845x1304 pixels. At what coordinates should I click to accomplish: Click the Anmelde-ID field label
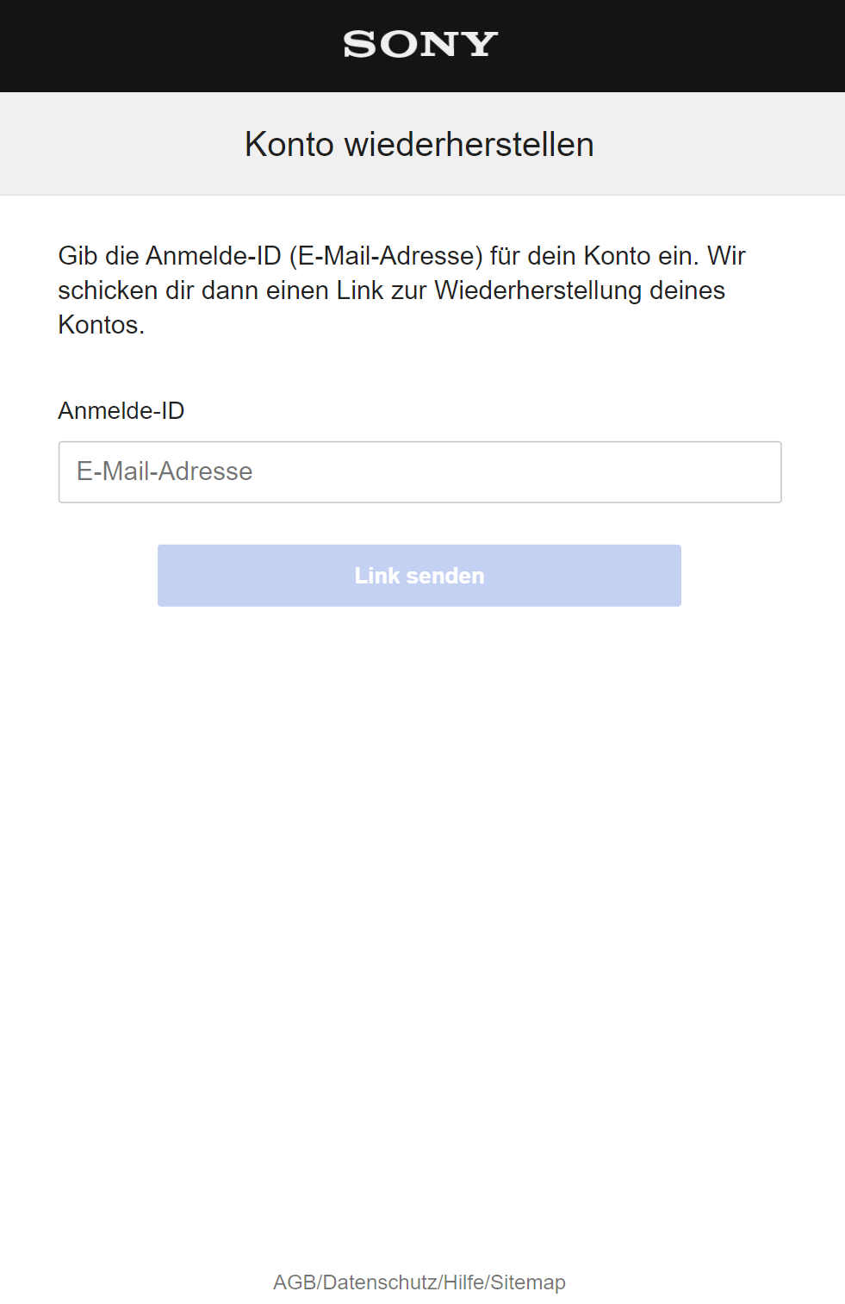(x=121, y=411)
